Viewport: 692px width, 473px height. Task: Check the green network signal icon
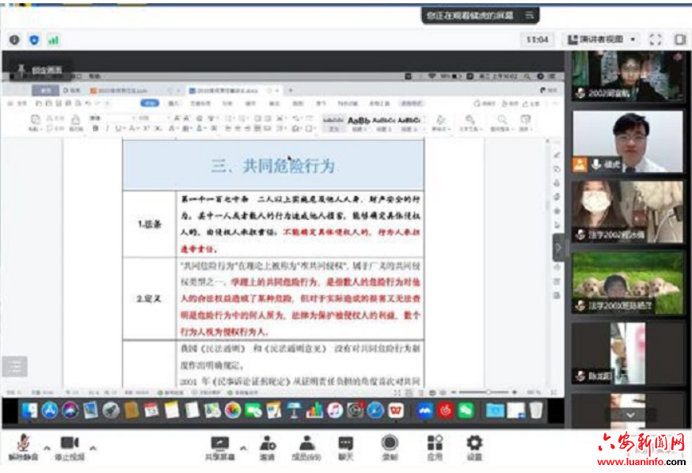[x=54, y=40]
